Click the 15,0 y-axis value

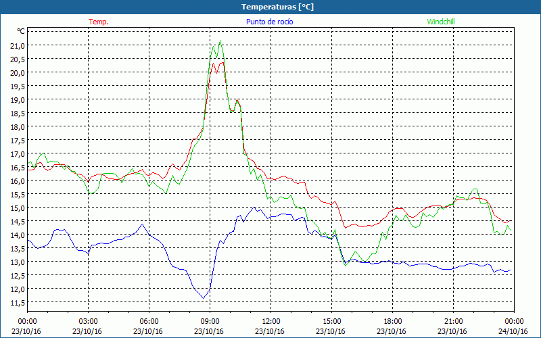click(18, 208)
